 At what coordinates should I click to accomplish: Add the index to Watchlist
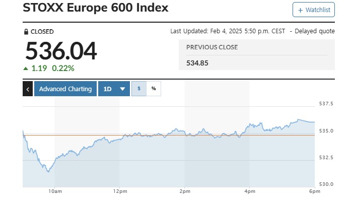click(x=313, y=10)
